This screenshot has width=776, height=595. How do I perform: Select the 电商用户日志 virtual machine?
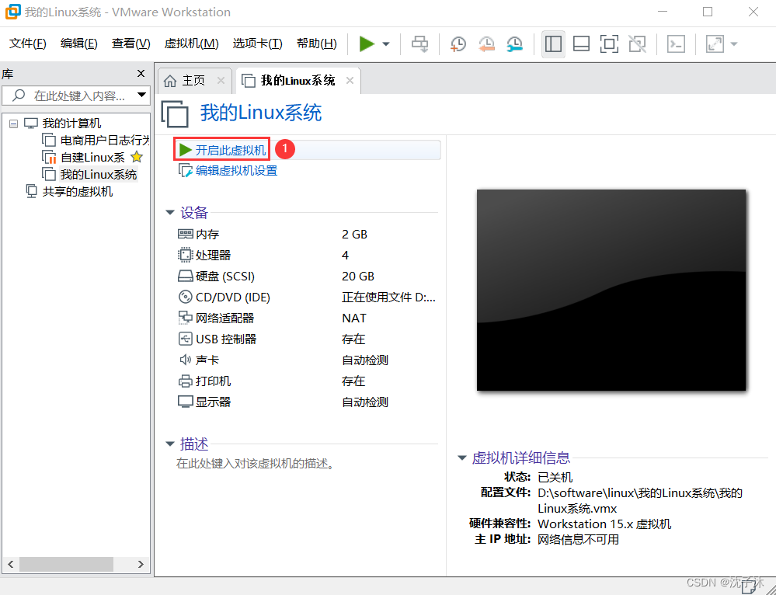(x=104, y=141)
